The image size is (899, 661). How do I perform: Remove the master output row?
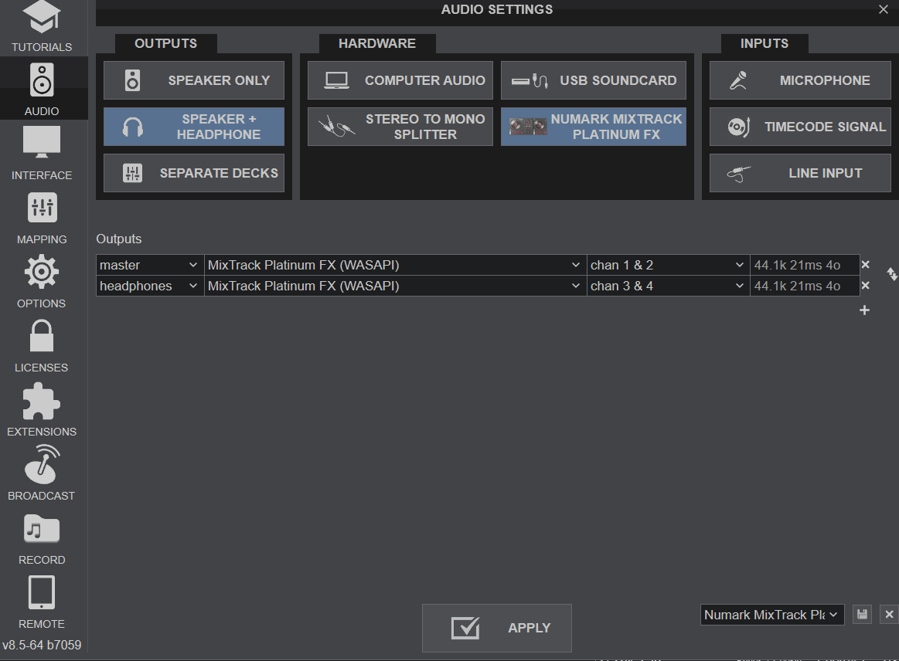[x=865, y=265]
